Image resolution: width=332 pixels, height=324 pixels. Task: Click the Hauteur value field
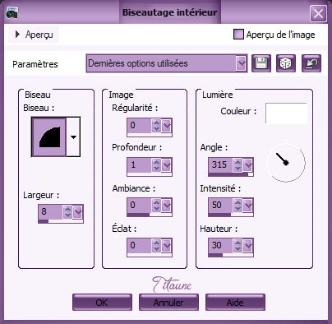pyautogui.click(x=221, y=245)
